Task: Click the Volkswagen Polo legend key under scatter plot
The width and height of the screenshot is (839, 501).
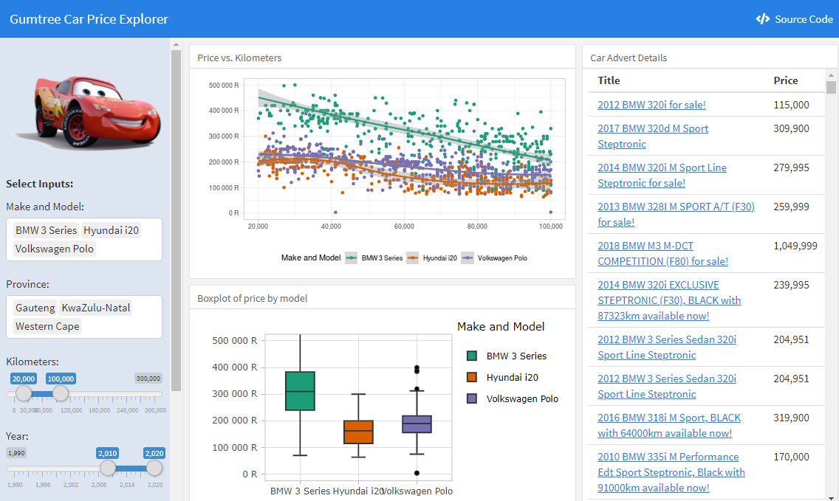Action: point(468,258)
